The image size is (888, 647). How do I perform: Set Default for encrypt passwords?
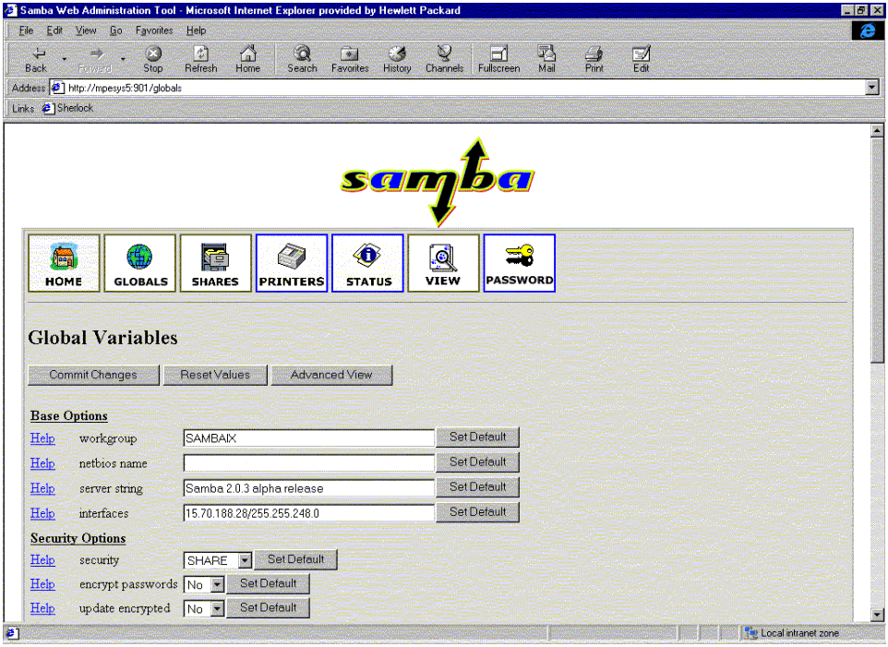point(268,583)
